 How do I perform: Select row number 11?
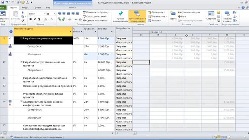click(x=4, y=80)
